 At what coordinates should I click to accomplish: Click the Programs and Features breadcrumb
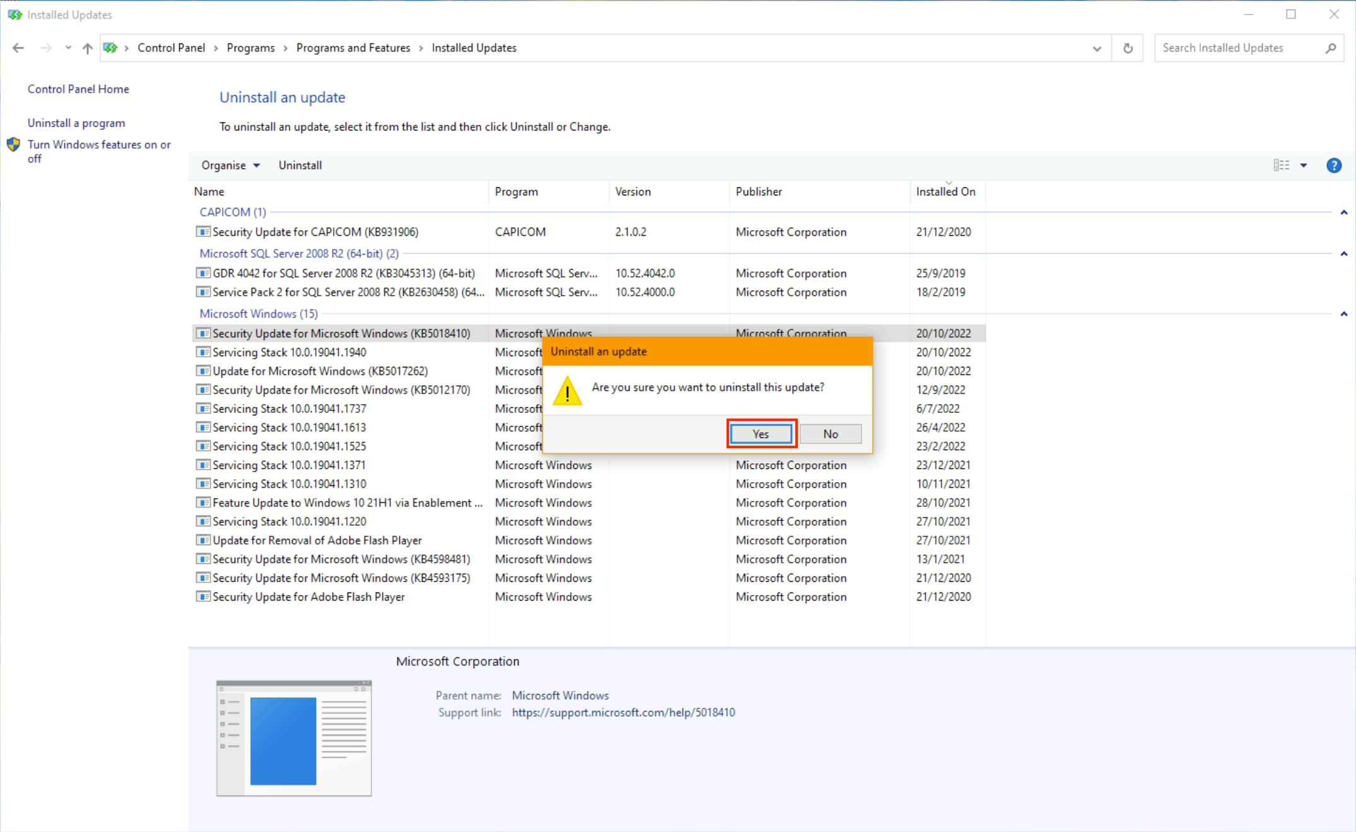click(x=353, y=48)
